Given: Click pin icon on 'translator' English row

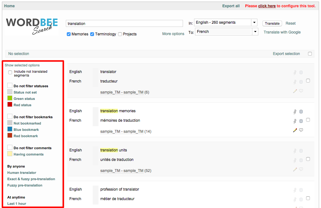Looking at the screenshot, I should pyautogui.click(x=295, y=72).
